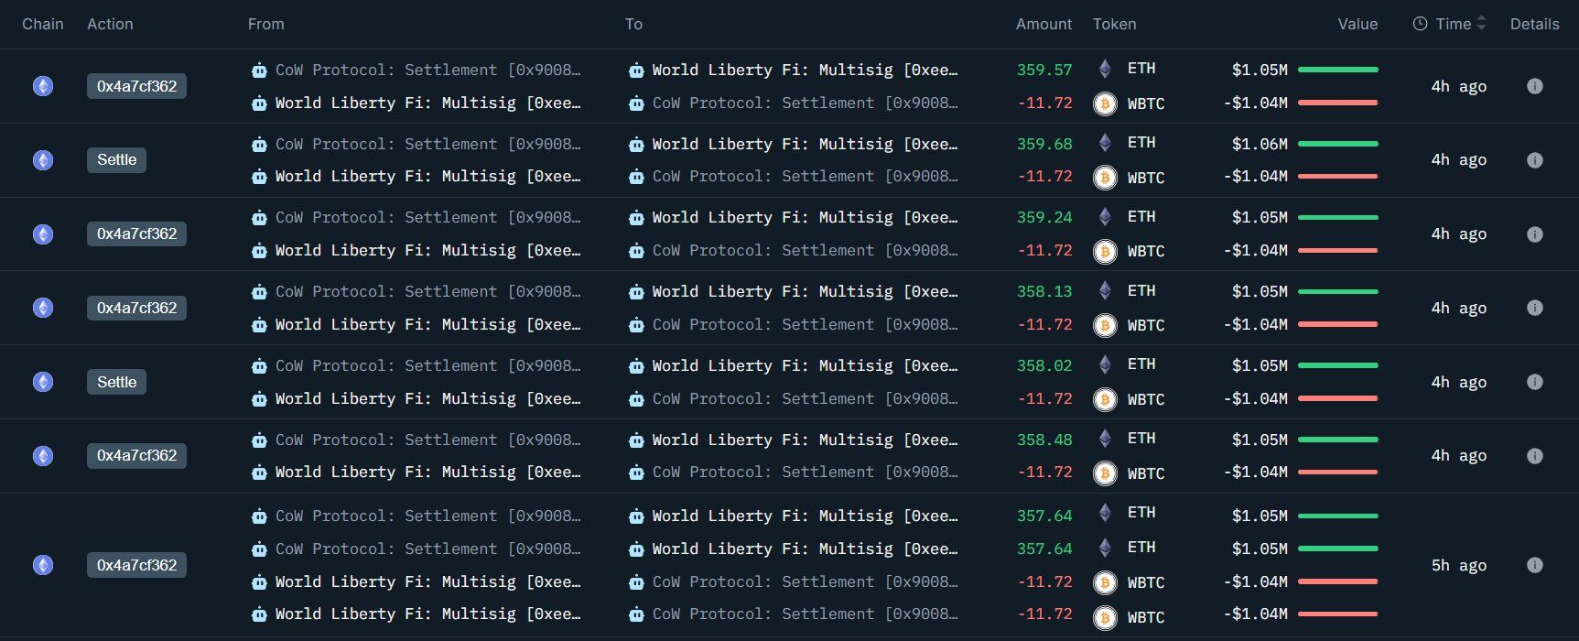The height and width of the screenshot is (641, 1579).
Task: Open CoW Protocol sender link in 359.24 row
Action: [x=427, y=217]
